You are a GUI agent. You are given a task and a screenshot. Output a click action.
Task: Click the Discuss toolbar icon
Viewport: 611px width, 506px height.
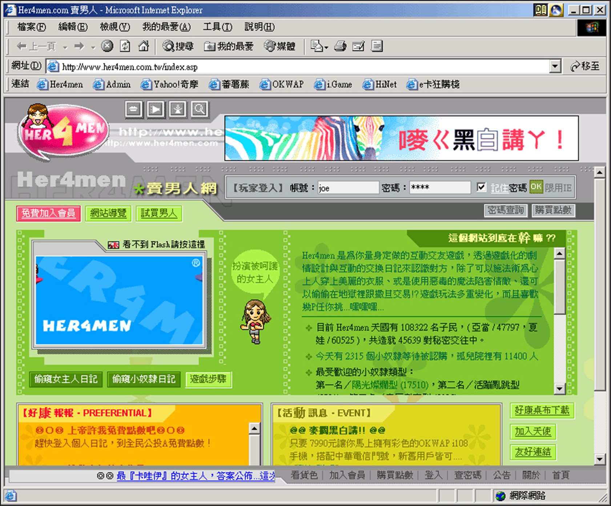coord(377,46)
